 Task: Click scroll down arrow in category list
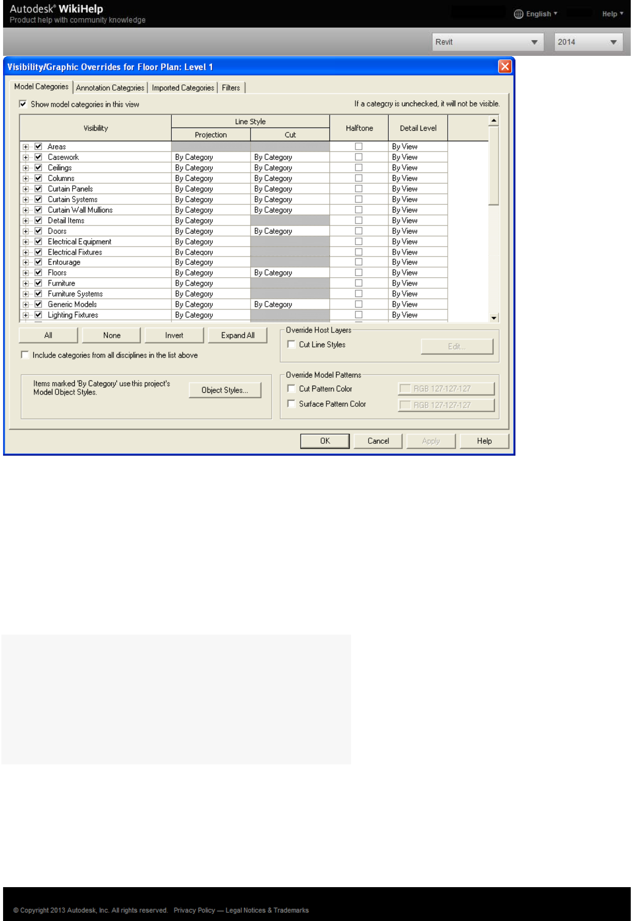[494, 318]
